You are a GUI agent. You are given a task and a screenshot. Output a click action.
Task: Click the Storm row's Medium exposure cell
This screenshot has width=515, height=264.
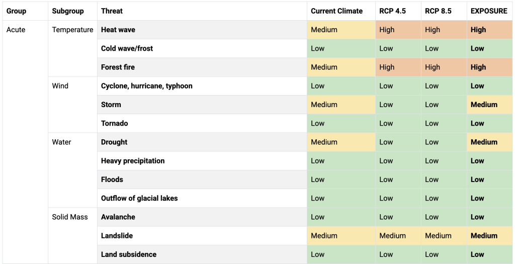click(490, 105)
